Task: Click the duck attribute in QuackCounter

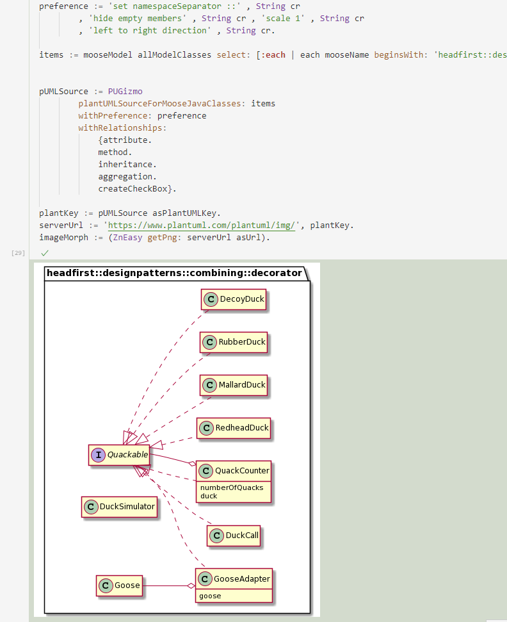Action: [209, 496]
